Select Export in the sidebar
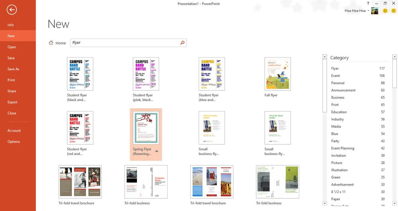Viewport: 398px width, 211px height. click(x=18, y=102)
